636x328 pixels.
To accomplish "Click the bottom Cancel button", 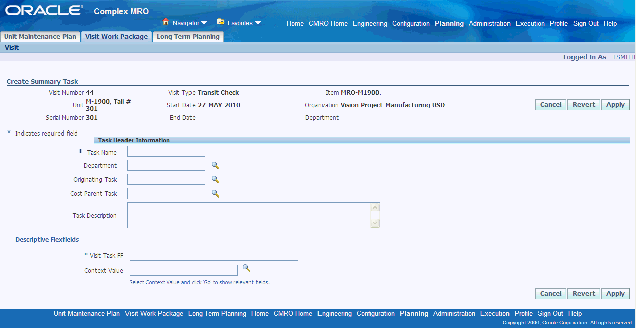I will [551, 294].
